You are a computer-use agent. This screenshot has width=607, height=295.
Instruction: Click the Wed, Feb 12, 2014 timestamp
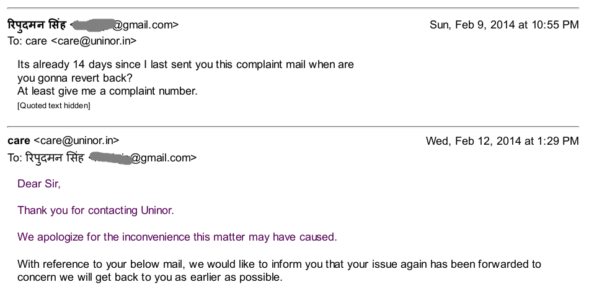pyautogui.click(x=502, y=141)
